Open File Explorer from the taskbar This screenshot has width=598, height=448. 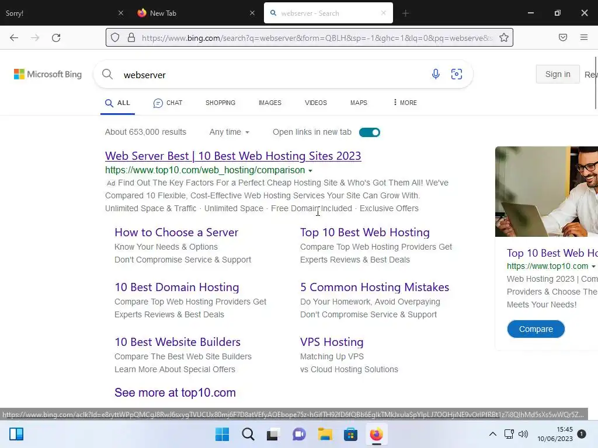click(325, 434)
